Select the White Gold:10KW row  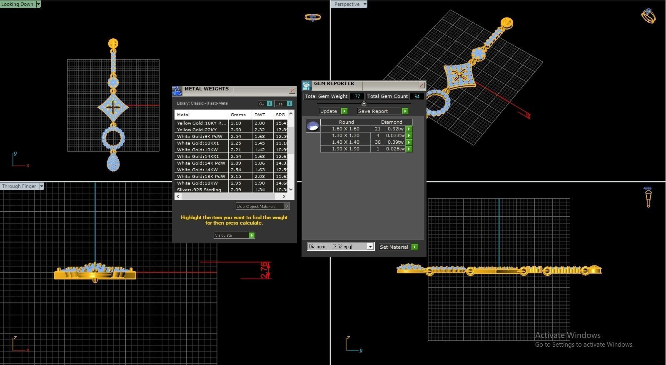tap(232, 150)
